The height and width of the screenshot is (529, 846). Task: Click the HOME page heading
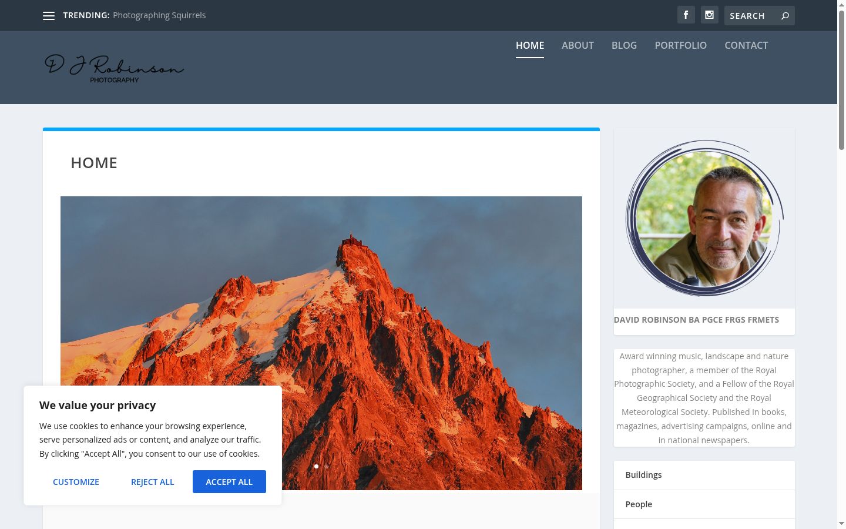click(94, 163)
